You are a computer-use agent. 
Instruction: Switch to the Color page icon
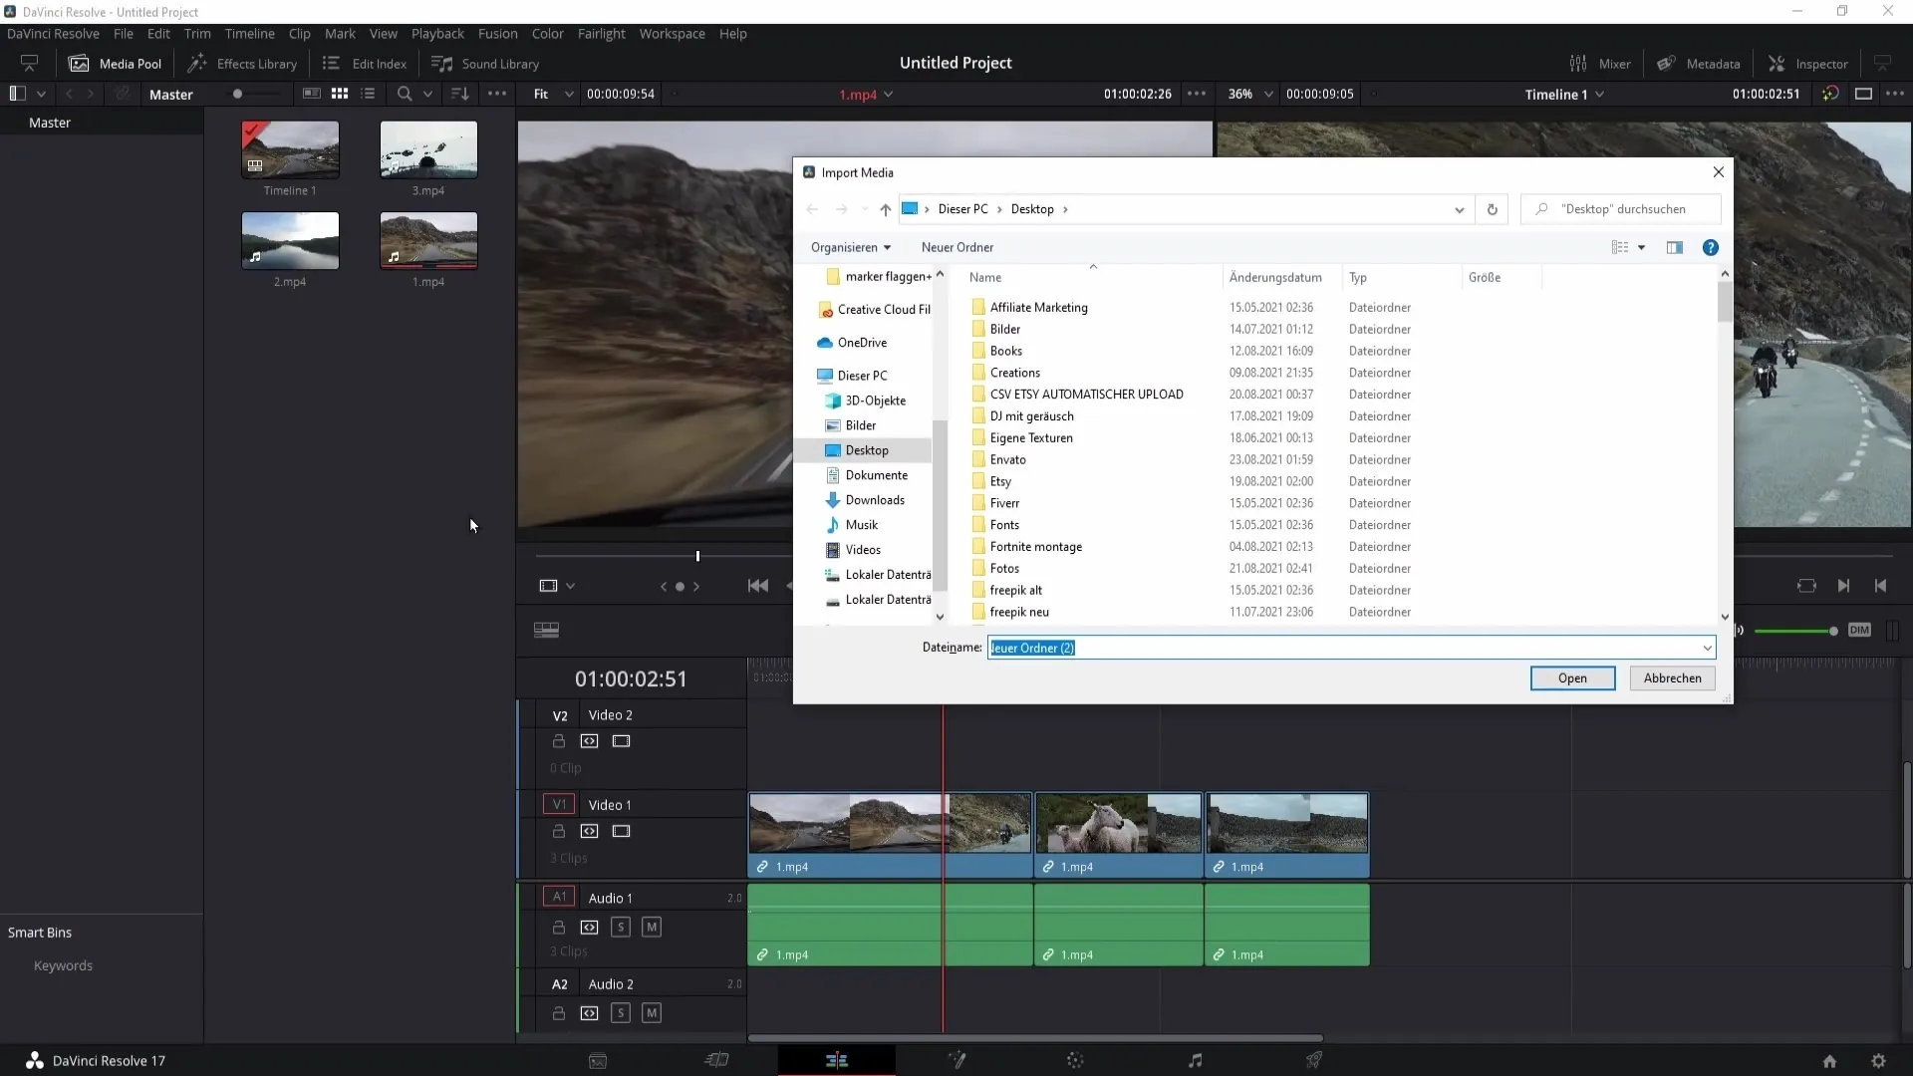[1075, 1060]
